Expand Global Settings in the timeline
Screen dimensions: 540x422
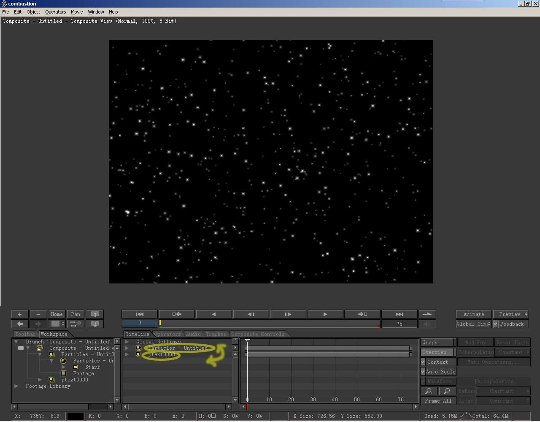click(x=127, y=342)
